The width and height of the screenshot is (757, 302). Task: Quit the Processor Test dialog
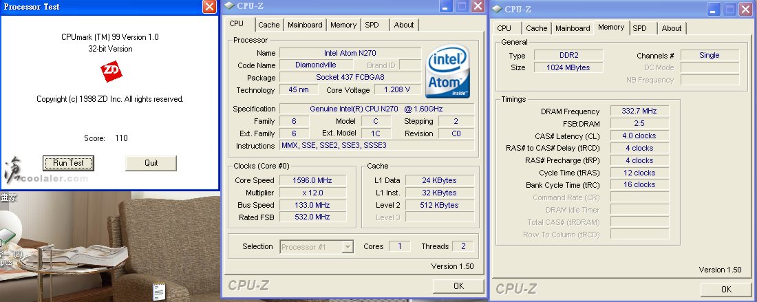point(151,163)
